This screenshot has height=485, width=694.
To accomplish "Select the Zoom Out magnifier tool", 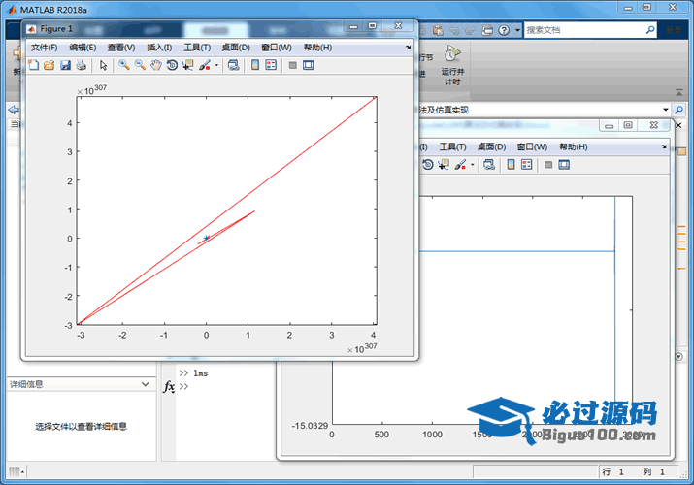I will (x=140, y=66).
